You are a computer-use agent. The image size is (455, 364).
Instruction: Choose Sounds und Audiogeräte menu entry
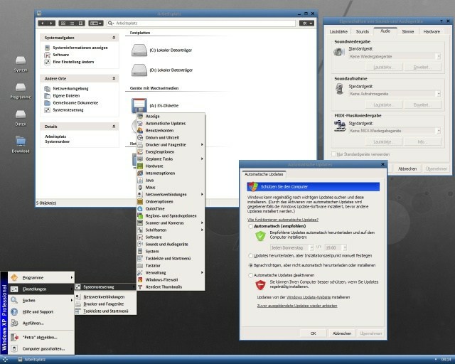pyautogui.click(x=171, y=245)
